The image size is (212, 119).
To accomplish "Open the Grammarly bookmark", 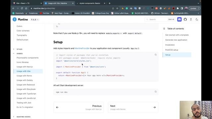I will coord(18,13).
